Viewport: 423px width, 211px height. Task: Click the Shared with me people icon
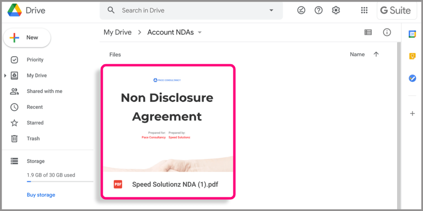14,91
